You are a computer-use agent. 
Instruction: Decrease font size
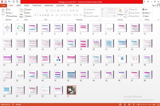tap(55, 11)
